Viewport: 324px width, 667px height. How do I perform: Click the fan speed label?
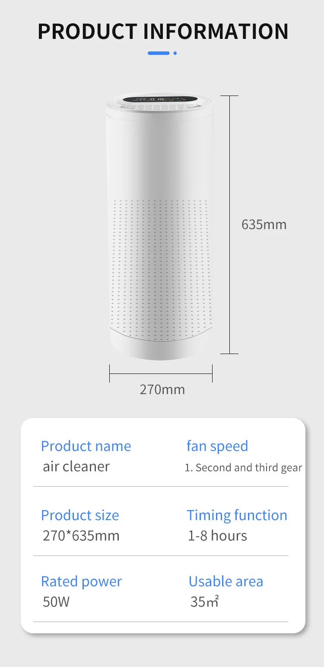[x=217, y=446]
